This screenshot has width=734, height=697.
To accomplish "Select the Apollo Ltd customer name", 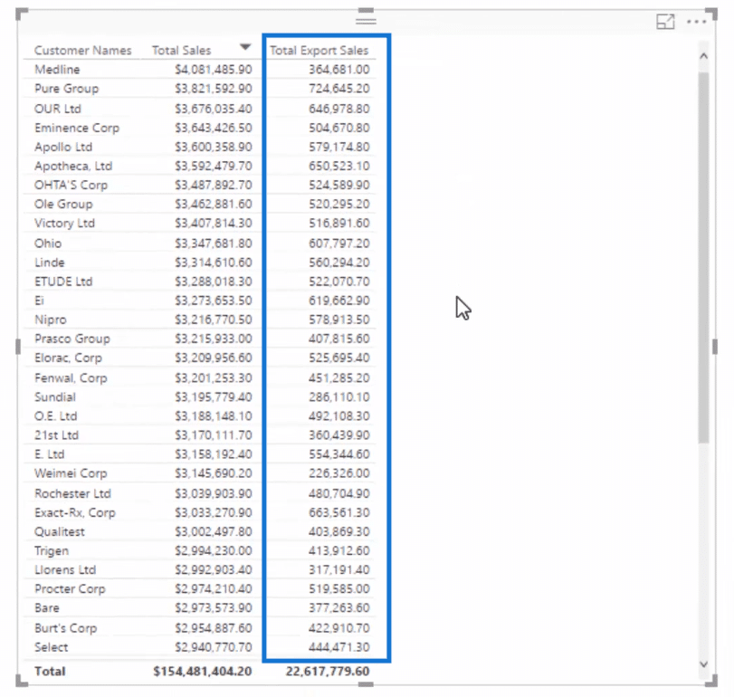I will (63, 147).
